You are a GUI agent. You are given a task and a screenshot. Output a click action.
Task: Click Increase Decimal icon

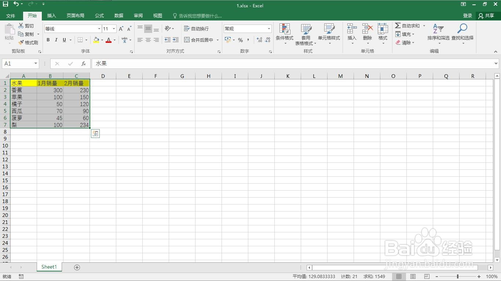pos(259,40)
